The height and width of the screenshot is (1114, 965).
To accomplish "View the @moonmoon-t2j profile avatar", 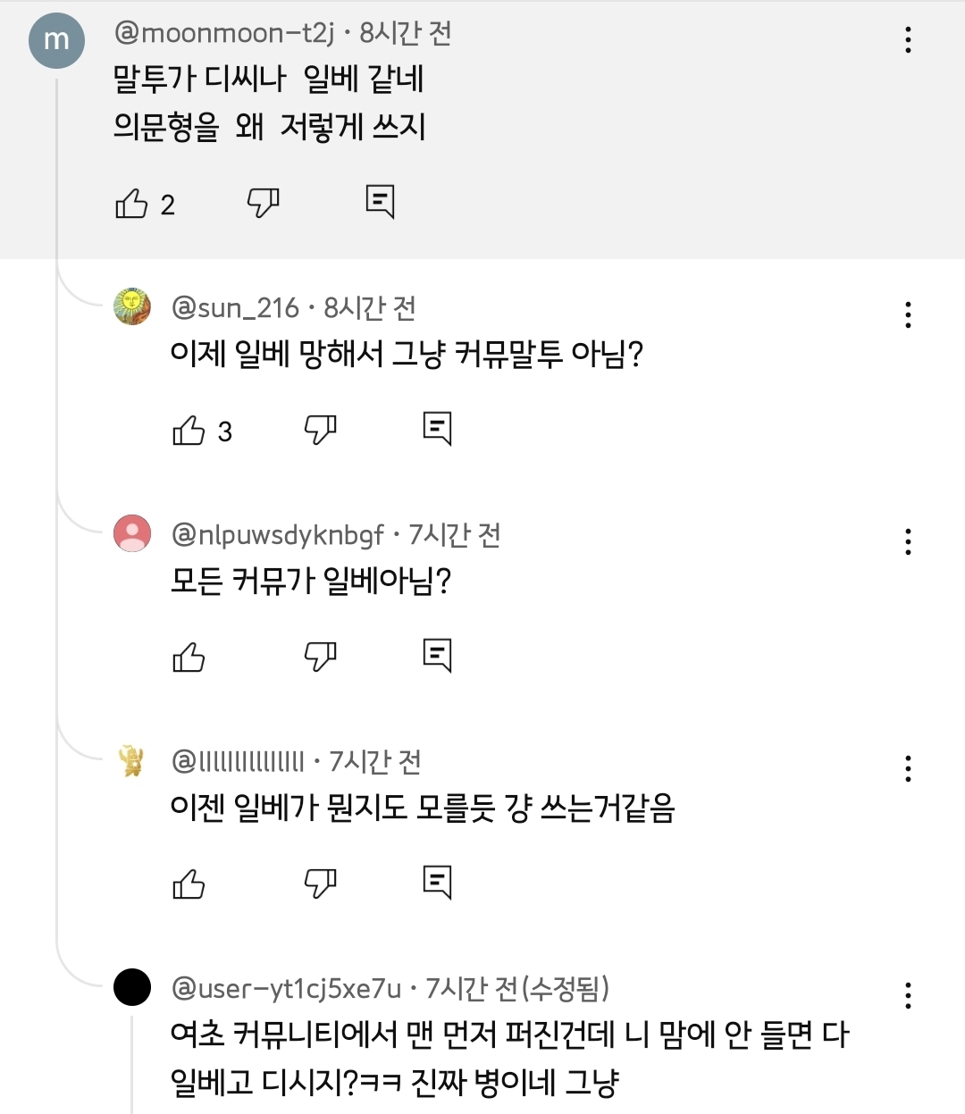I will pos(56,40).
